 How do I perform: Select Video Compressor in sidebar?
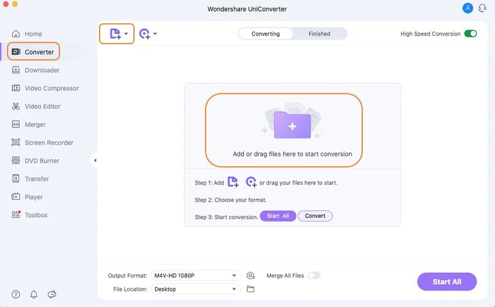click(x=51, y=88)
